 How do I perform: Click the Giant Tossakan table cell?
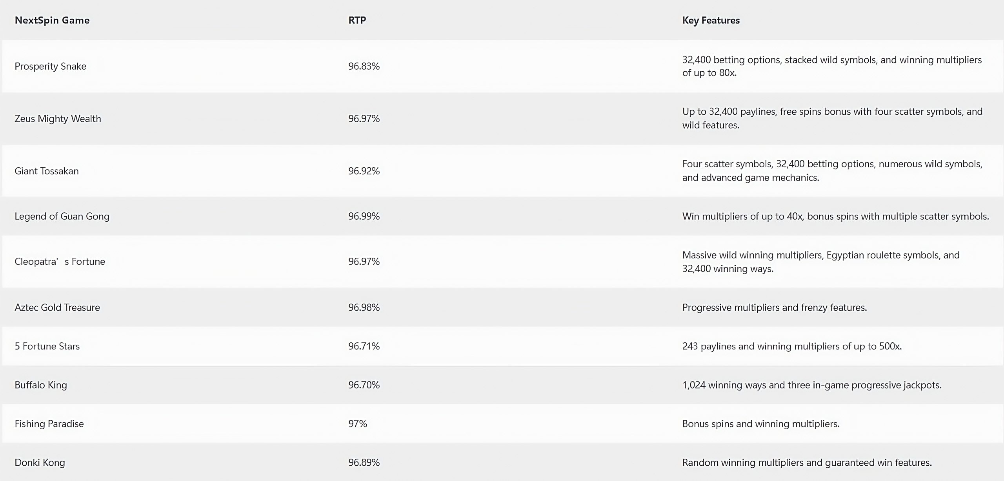pos(47,171)
